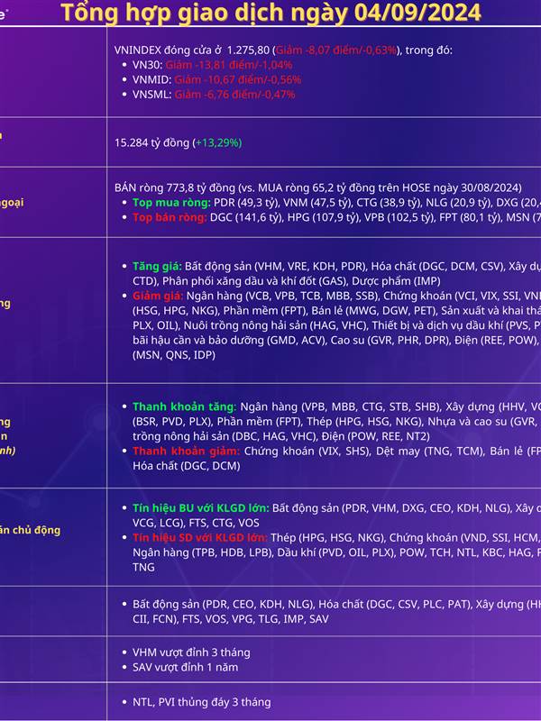
Task: Click the line starting 'Ngân hàng (TPB, HDB, LPB)'
Action: tap(336, 552)
